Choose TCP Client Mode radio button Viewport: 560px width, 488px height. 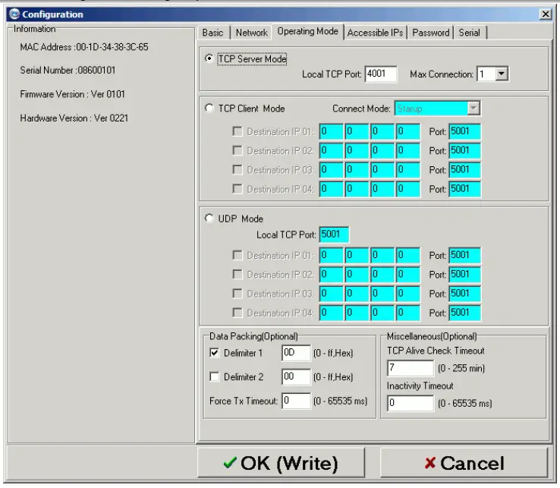209,108
